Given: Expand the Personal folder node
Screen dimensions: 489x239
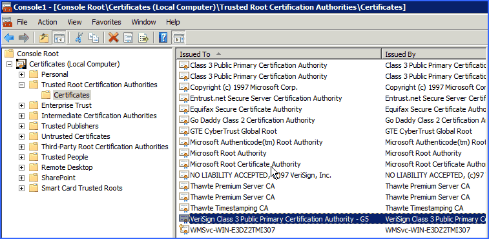Looking at the screenshot, I should (x=21, y=74).
